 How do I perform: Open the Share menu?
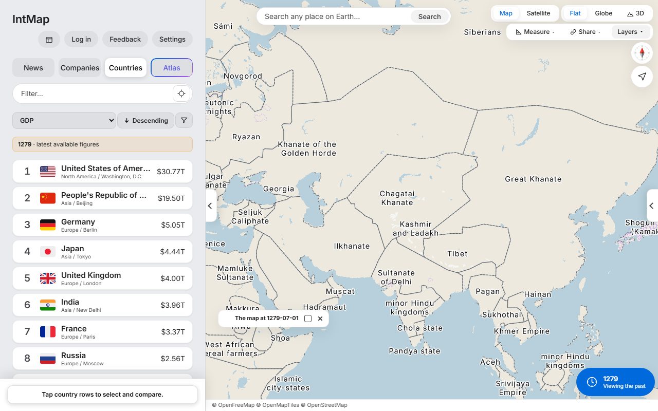[585, 32]
